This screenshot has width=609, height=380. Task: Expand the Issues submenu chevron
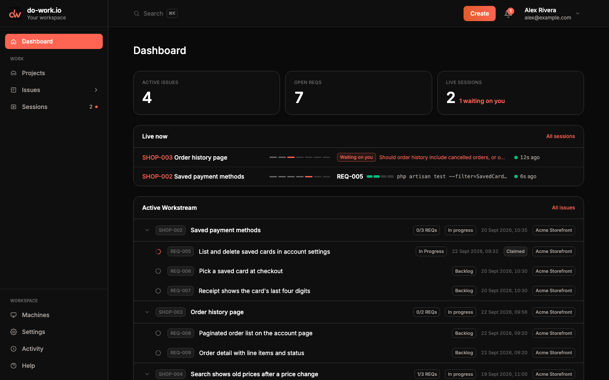[96, 90]
